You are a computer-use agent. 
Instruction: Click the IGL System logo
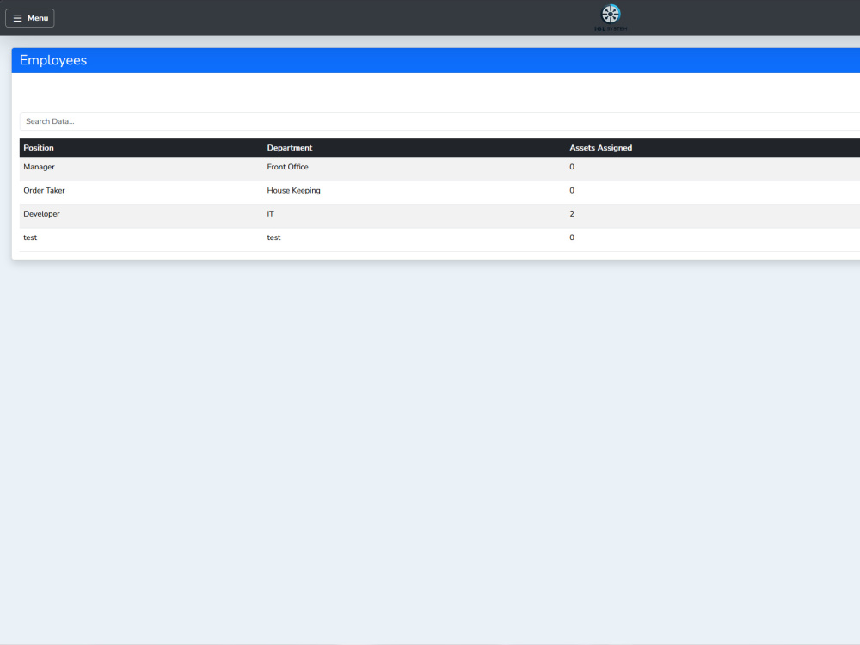point(611,17)
